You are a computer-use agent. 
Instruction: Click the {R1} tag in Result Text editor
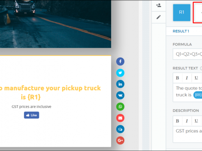point(198,95)
